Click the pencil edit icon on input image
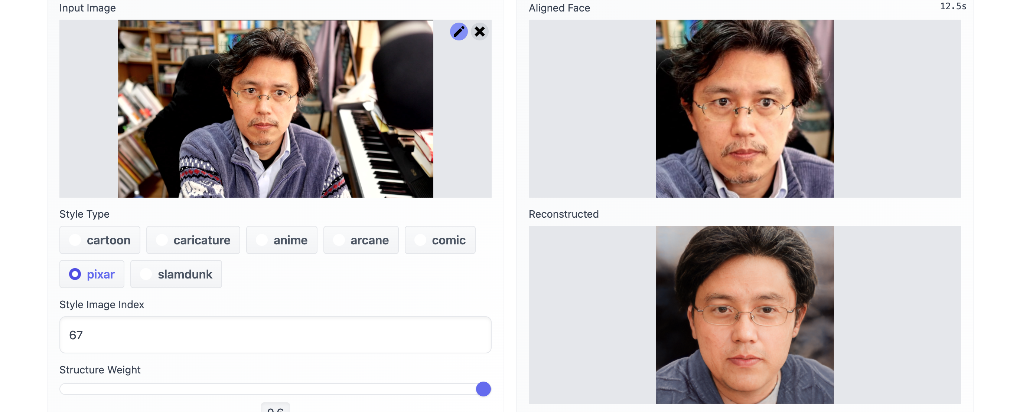Image resolution: width=1023 pixels, height=412 pixels. [x=459, y=31]
